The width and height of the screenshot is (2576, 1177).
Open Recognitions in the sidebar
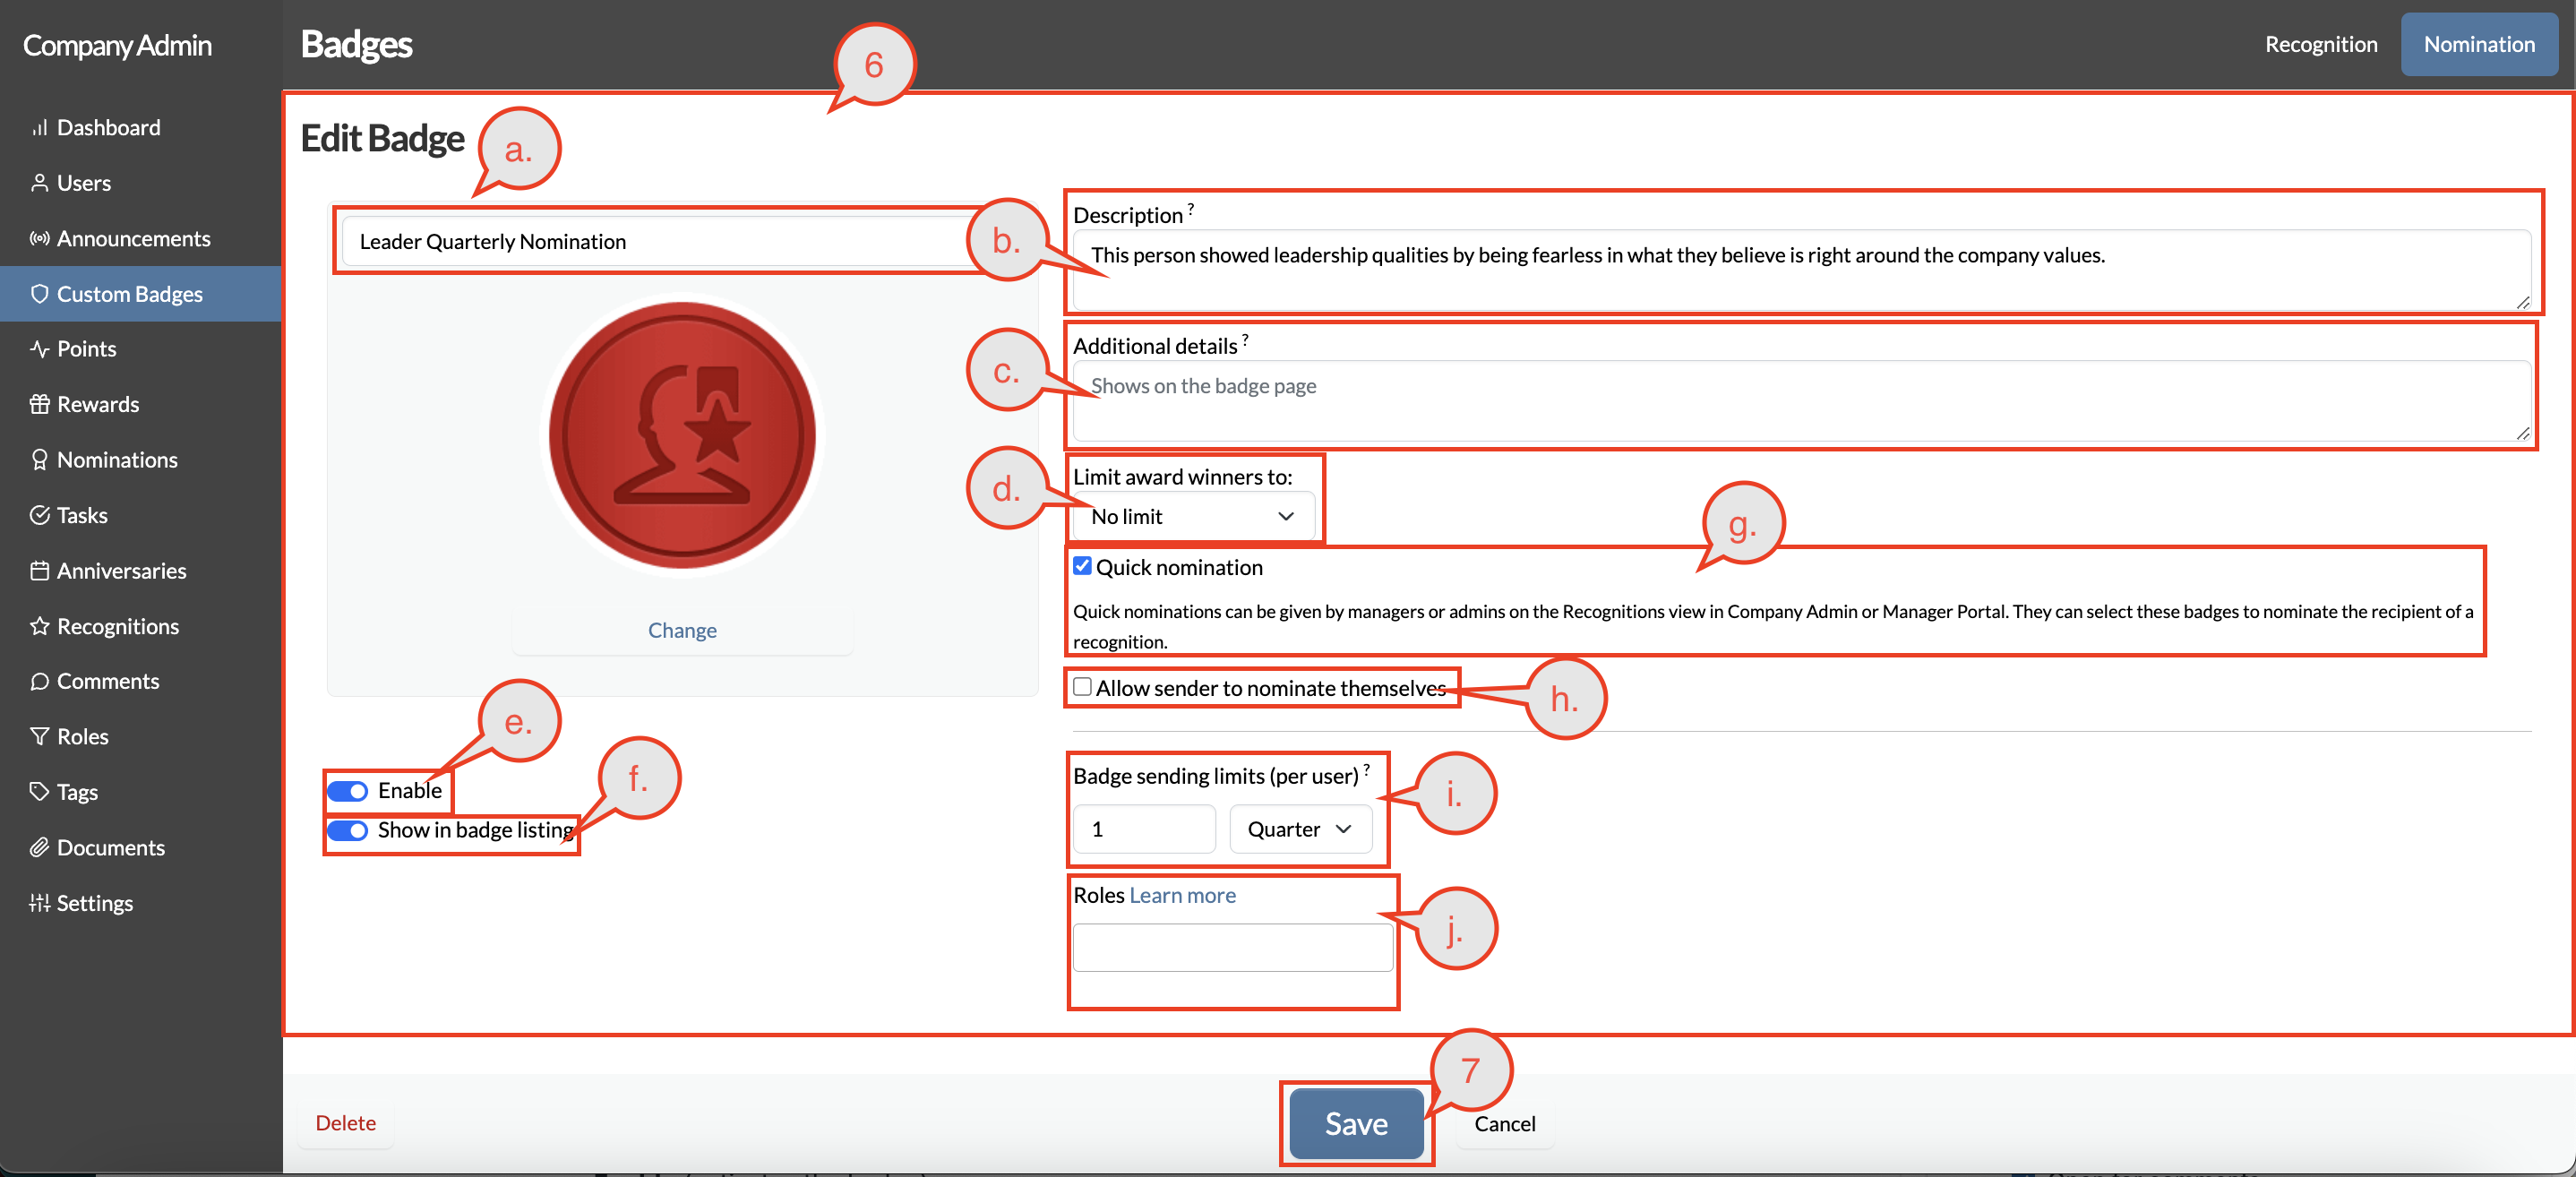140,627
